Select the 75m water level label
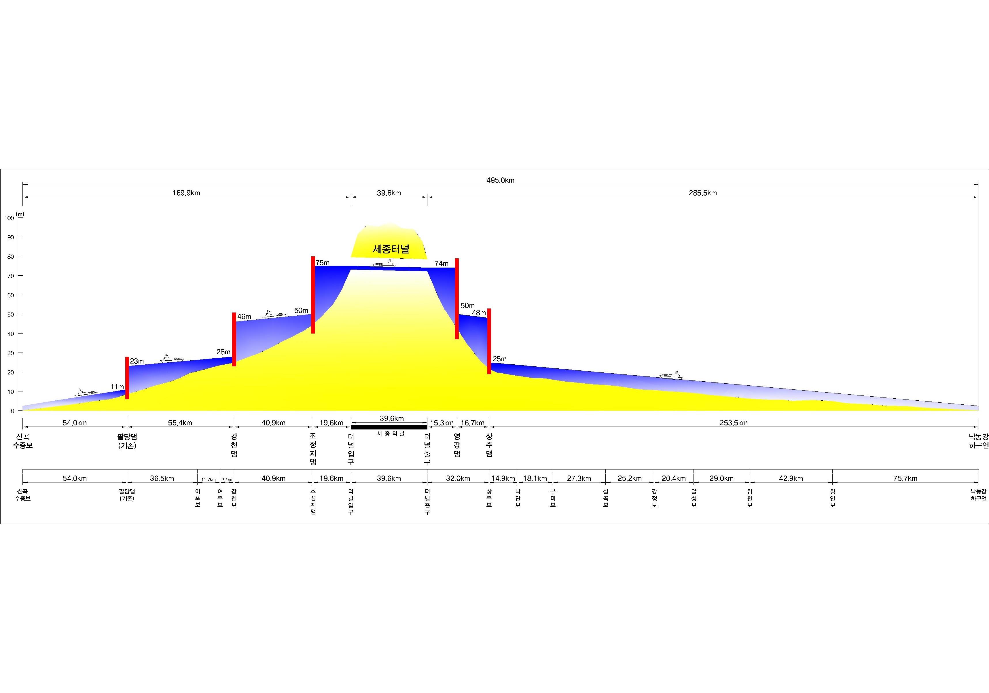Screen dimensions: 989x693 323,262
